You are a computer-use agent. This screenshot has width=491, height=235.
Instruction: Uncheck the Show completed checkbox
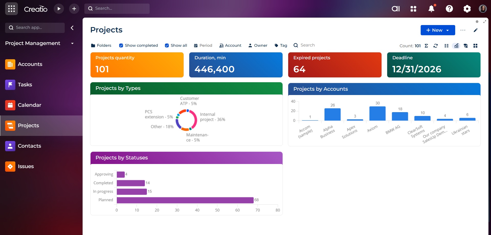coord(121,45)
